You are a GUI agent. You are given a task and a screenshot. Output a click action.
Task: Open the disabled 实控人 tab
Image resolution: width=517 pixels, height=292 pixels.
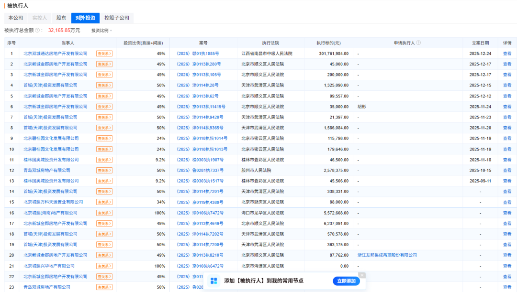pyautogui.click(x=40, y=18)
